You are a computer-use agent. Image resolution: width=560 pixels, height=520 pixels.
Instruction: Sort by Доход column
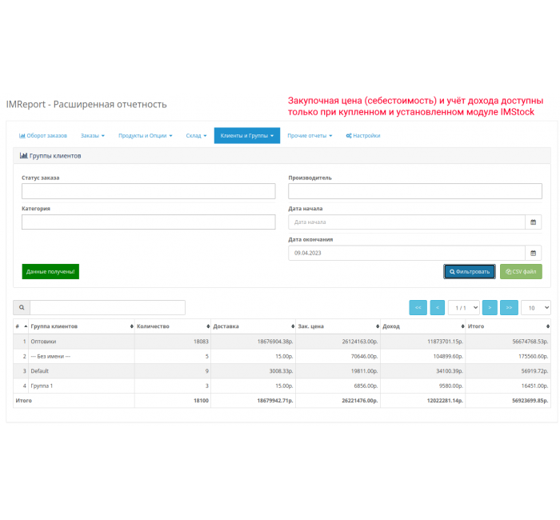point(423,326)
